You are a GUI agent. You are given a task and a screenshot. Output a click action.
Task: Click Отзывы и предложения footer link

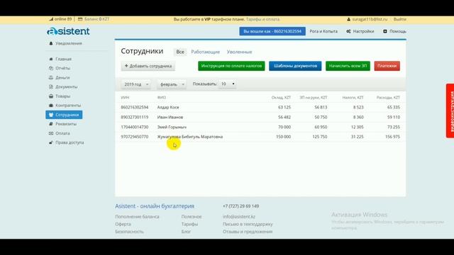click(248, 232)
